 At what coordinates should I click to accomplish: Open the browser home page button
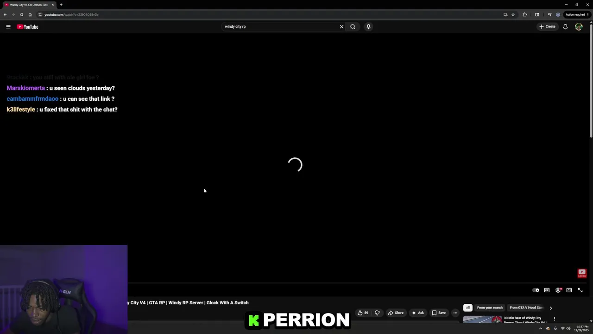[30, 14]
